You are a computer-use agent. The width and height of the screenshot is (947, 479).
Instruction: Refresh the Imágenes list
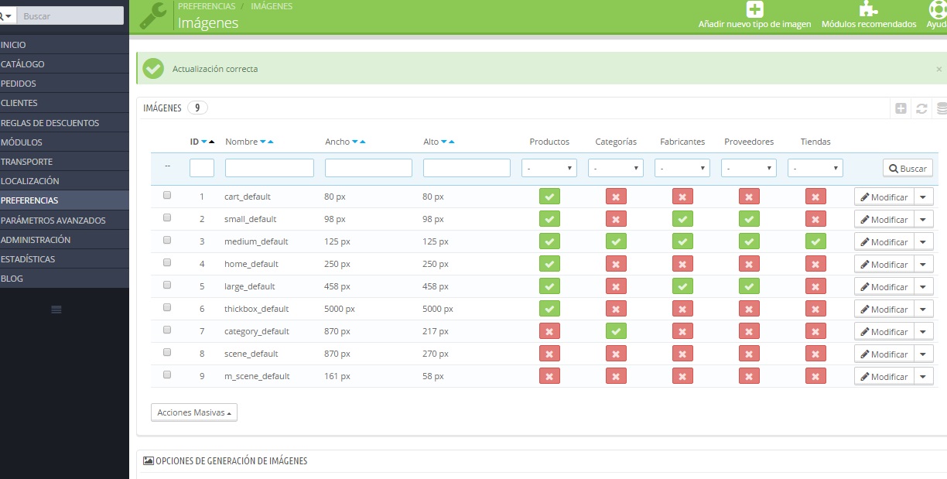[921, 108]
